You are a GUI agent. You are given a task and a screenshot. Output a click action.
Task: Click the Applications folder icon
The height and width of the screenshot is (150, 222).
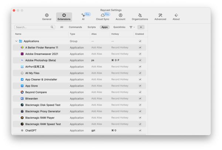20,41
